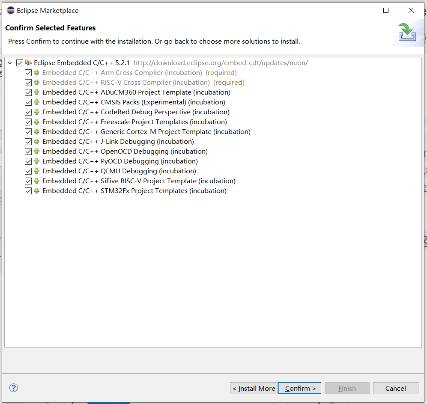Screen dimensions: 427x404
Task: Click the Confirm button to continue installation
Action: pos(300,388)
